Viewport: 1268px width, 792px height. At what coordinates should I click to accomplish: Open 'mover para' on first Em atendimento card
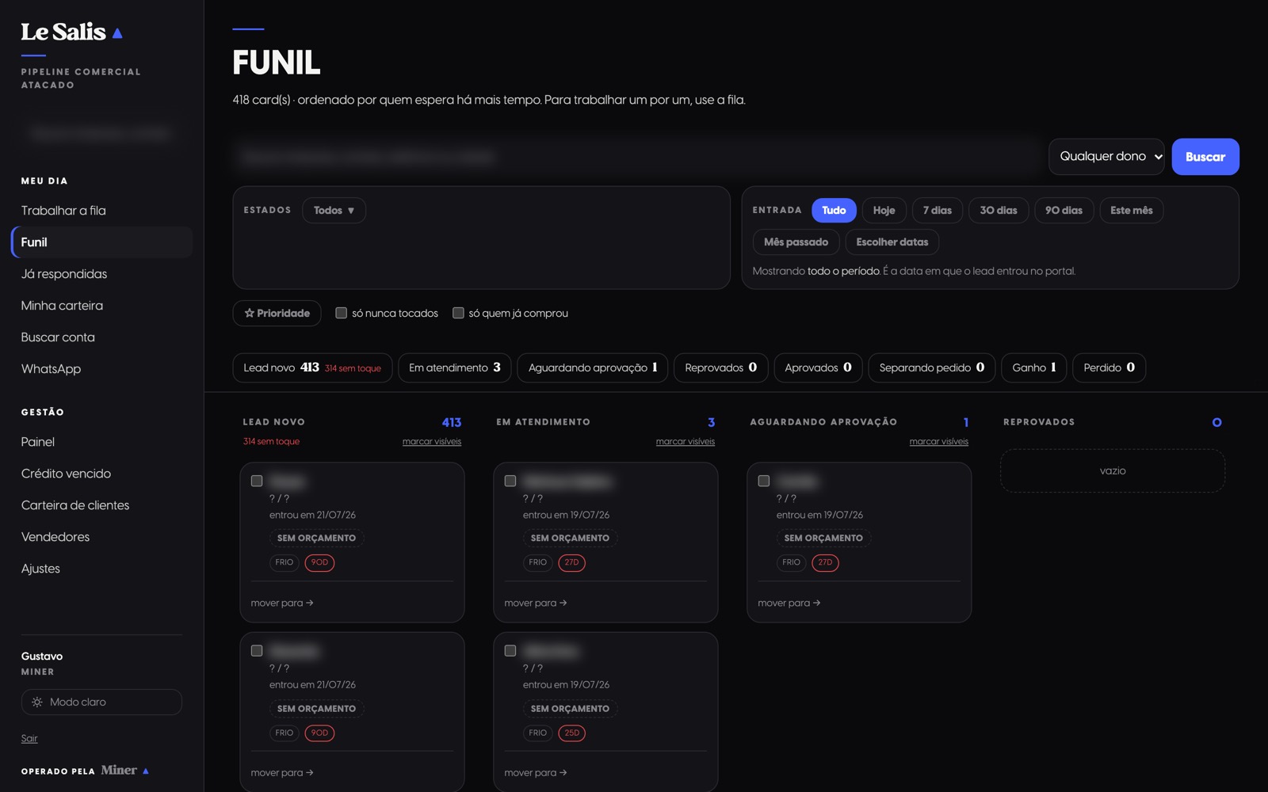pyautogui.click(x=536, y=603)
